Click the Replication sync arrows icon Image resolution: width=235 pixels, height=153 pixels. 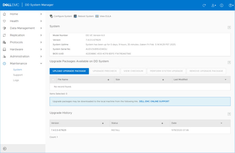tap(4, 35)
